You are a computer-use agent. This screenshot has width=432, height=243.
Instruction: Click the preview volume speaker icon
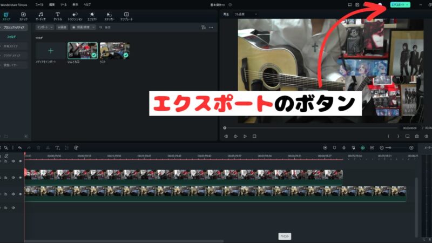click(426, 137)
